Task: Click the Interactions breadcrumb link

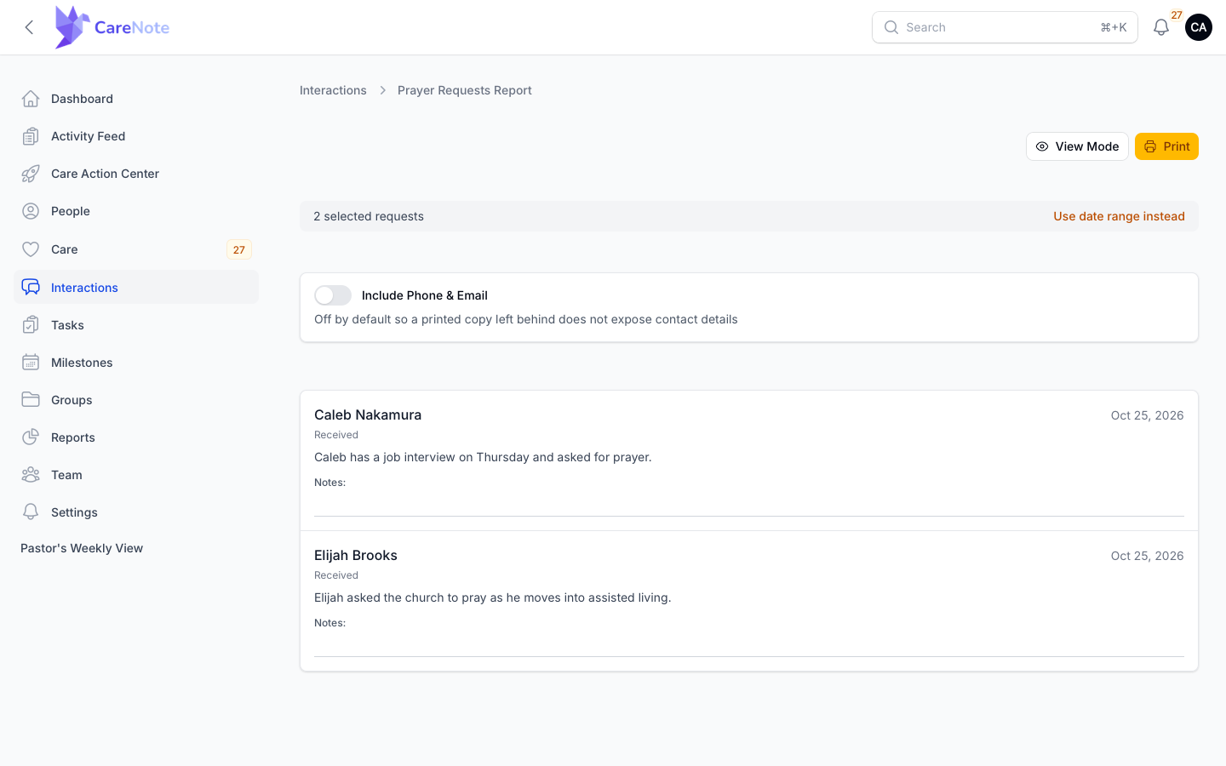Action: (x=333, y=90)
